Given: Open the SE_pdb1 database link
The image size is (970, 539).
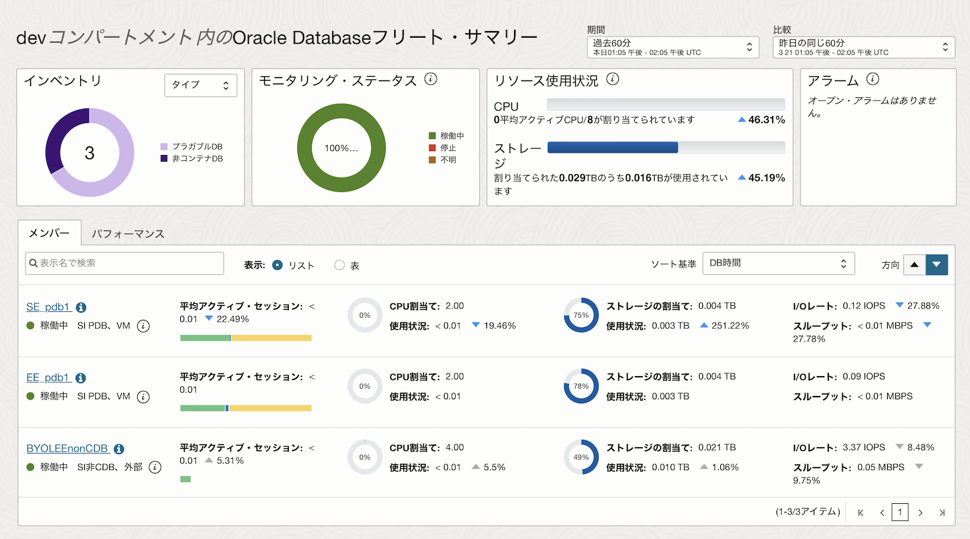Looking at the screenshot, I should tap(48, 307).
